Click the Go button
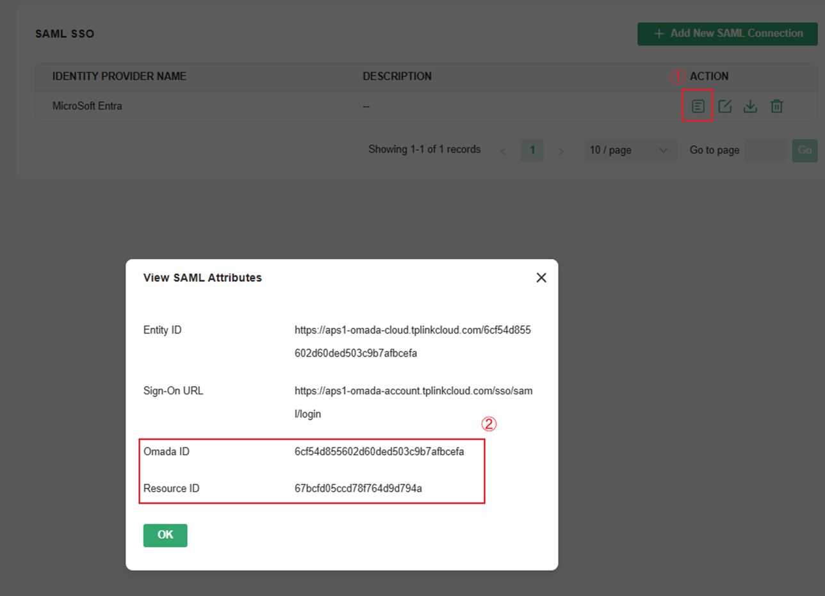Screen dimensions: 825x596 [x=805, y=150]
